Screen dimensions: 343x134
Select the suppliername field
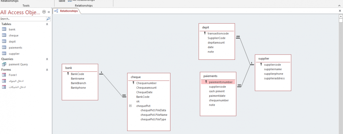point(273,69)
